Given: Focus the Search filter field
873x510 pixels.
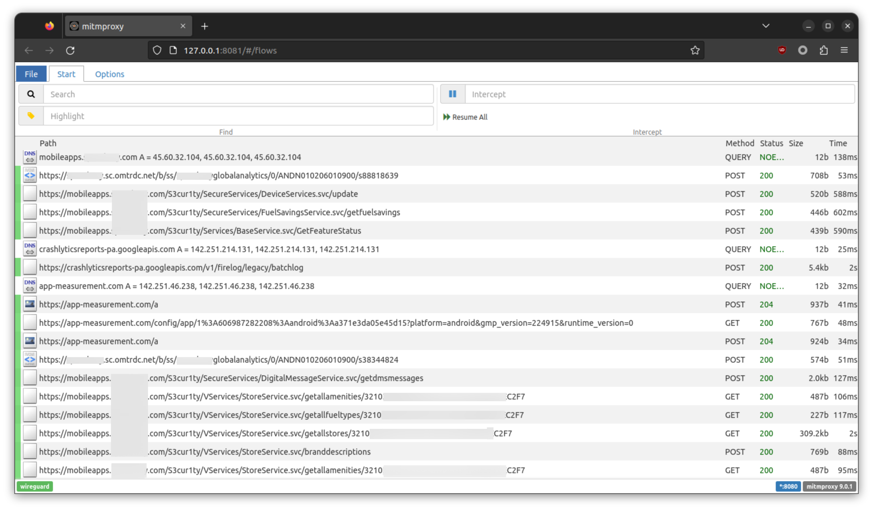Looking at the screenshot, I should click(x=238, y=94).
